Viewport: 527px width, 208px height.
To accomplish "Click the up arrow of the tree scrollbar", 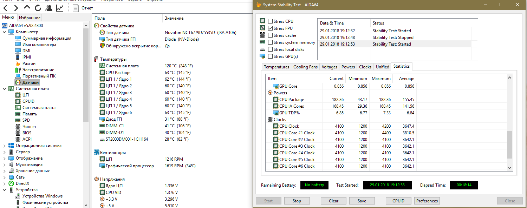I will pyautogui.click(x=86, y=26).
